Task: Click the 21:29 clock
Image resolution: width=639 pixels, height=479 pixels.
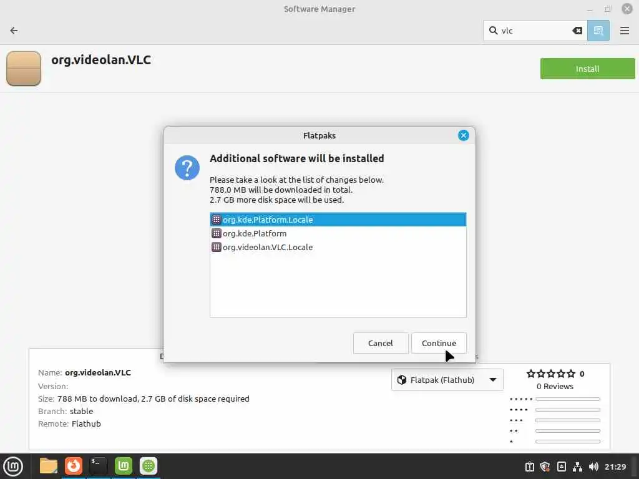Action: (615, 467)
